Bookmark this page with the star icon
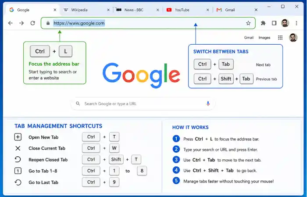Image resolution: width=307 pixels, height=197 pixels. [248, 23]
